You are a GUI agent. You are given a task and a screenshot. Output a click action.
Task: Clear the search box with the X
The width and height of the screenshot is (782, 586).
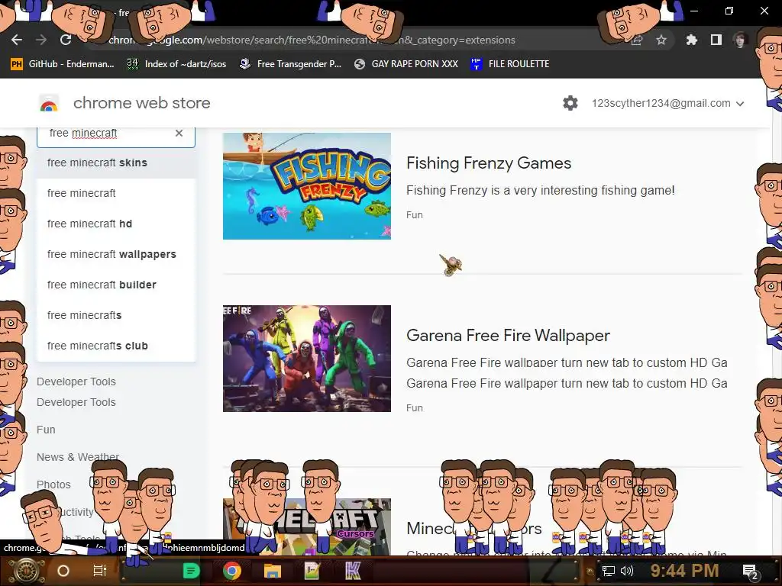click(x=179, y=133)
